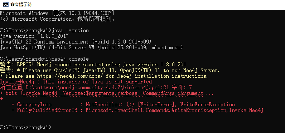Click the Command Prompt title bar icon
The width and height of the screenshot is (285, 133).
click(5, 4)
